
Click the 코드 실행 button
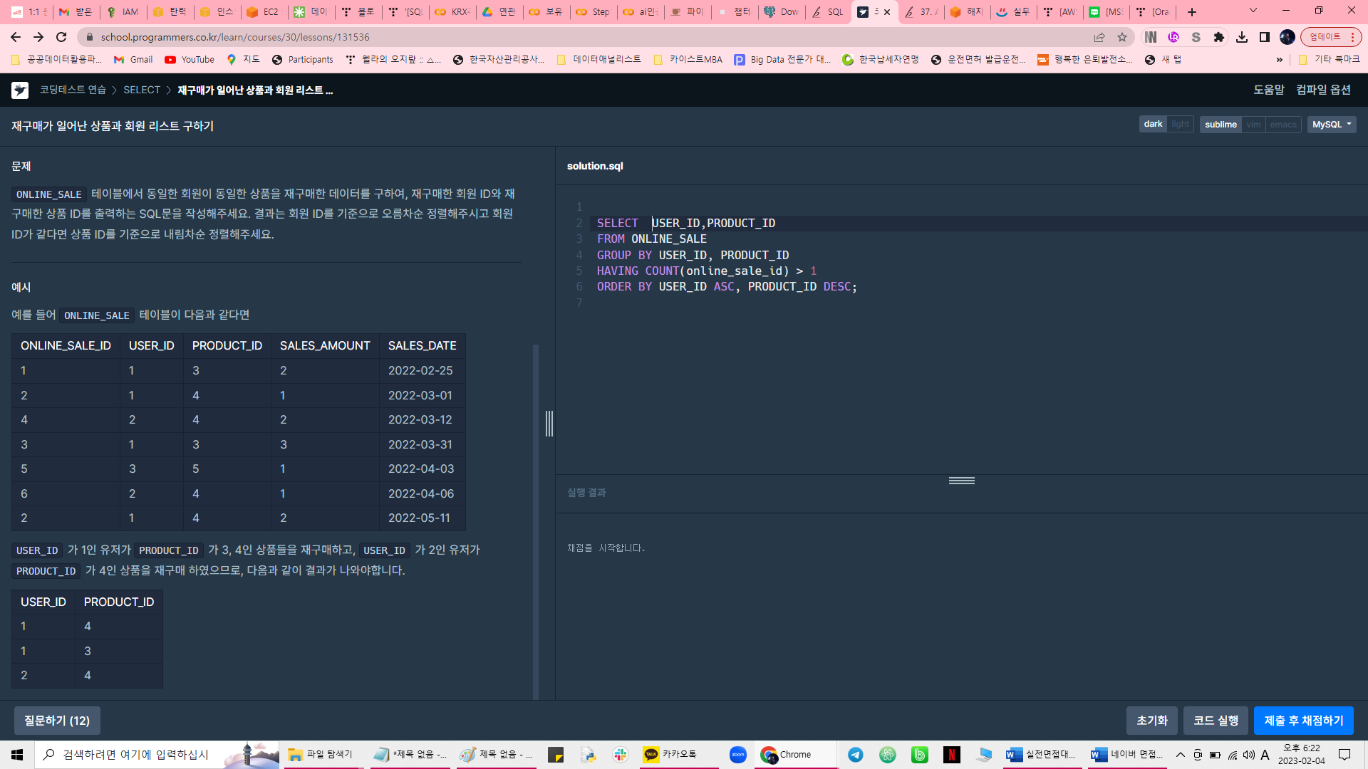coord(1216,721)
